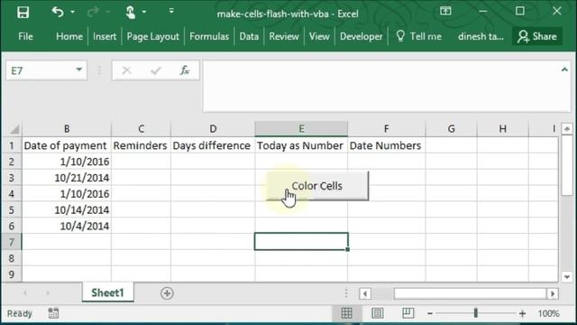Viewport: 577px width, 325px height.
Task: Add a new sheet with plus icon
Action: [x=167, y=293]
